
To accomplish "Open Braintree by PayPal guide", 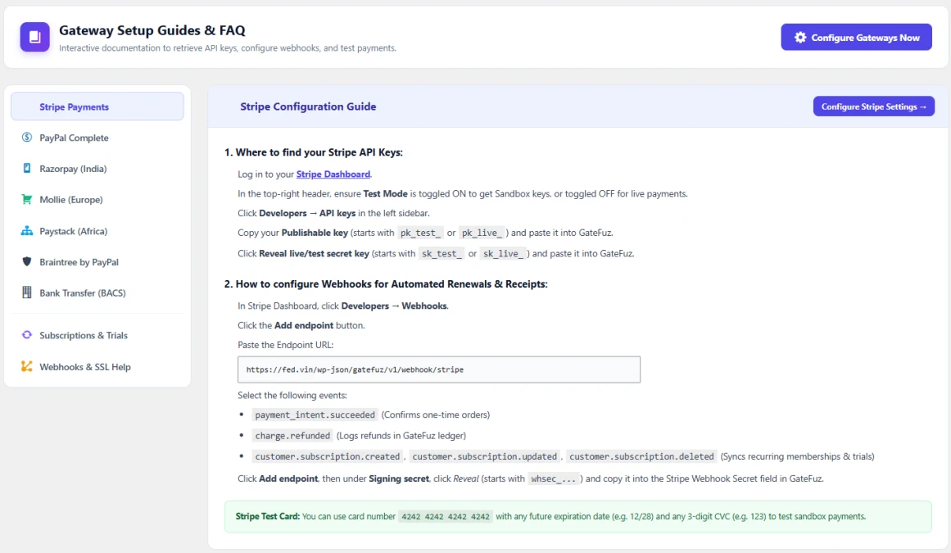I will click(97, 262).
